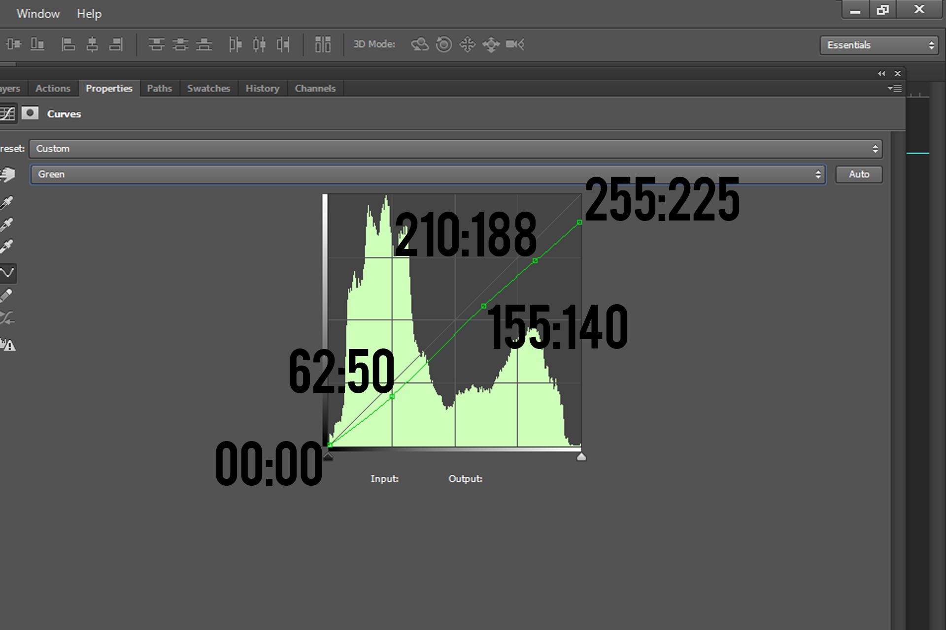The width and height of the screenshot is (946, 630).
Task: Select the targeted adjustment (hand) tool
Action: pyautogui.click(x=7, y=173)
